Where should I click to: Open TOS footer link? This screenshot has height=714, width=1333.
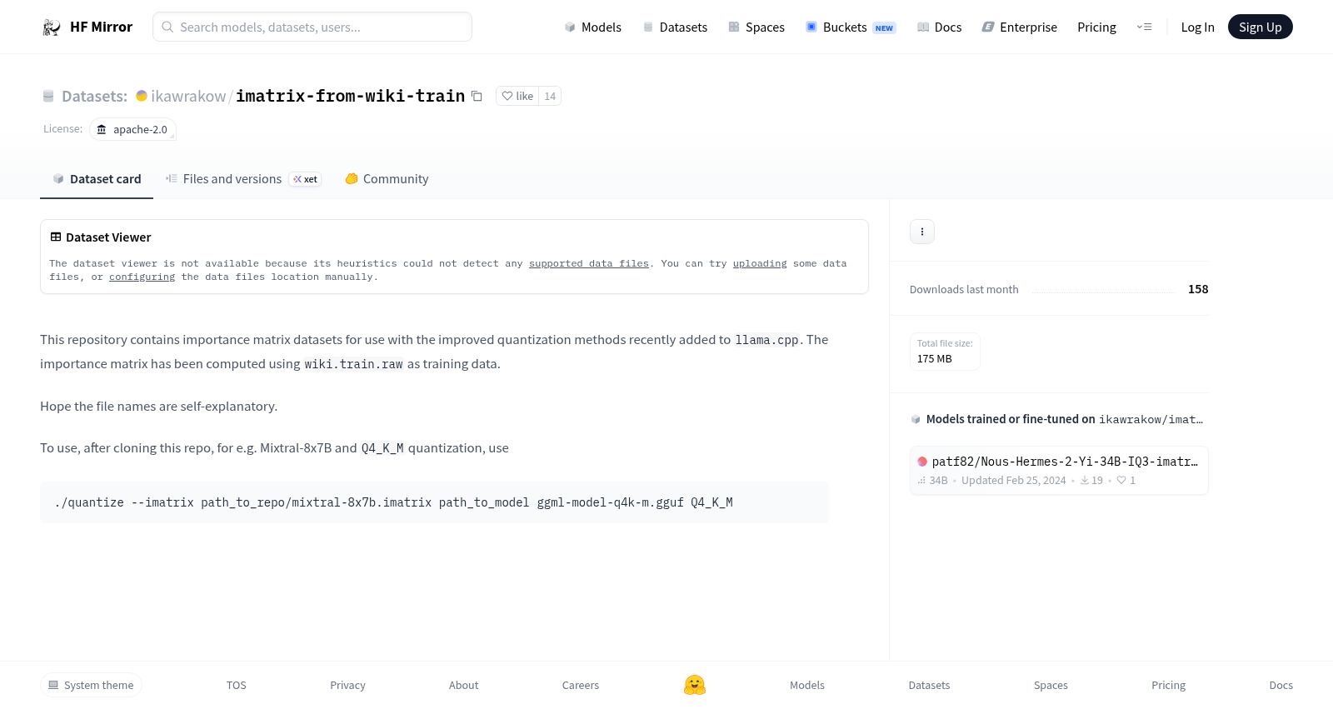click(x=237, y=686)
